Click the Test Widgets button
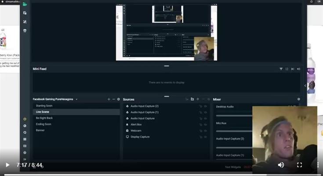The width and height of the screenshot is (323, 176). 233,167
